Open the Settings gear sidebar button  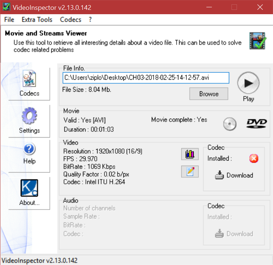click(29, 121)
